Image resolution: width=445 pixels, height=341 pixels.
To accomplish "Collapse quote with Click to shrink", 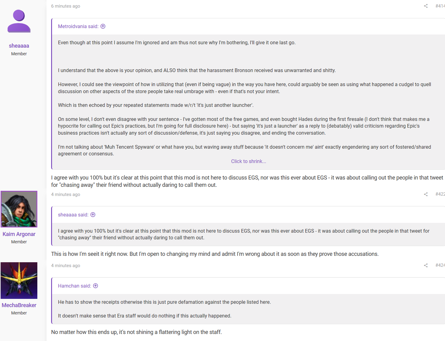I will point(249,161).
